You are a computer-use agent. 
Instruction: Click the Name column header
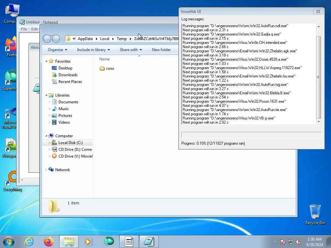point(104,59)
